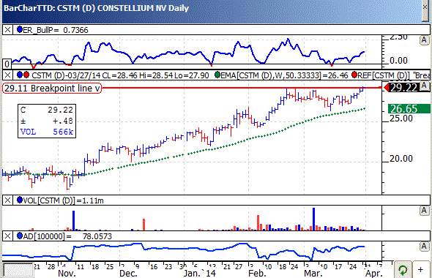Click the Feb. label on time axis
Viewport: 432px width, 278px height.
pos(257,274)
